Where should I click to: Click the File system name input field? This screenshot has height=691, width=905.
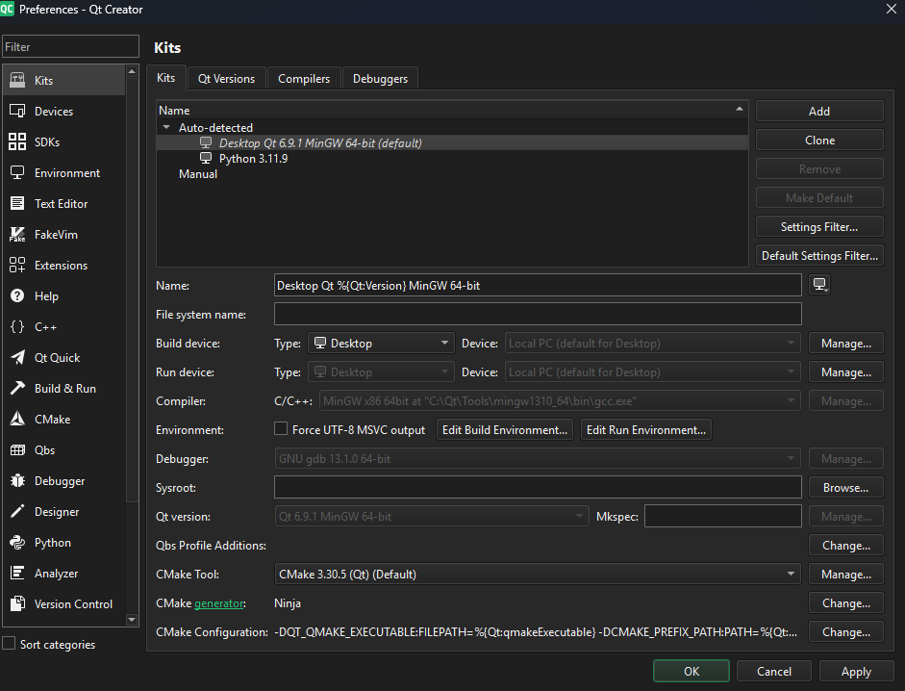coord(538,315)
